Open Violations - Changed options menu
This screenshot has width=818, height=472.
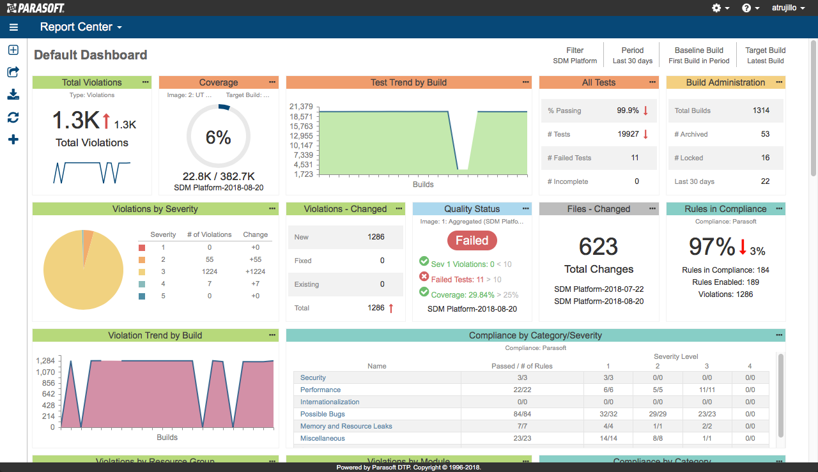coord(399,208)
